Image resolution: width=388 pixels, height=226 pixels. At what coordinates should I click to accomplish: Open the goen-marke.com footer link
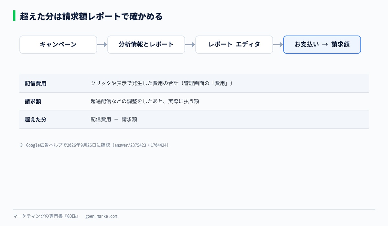coord(101,216)
